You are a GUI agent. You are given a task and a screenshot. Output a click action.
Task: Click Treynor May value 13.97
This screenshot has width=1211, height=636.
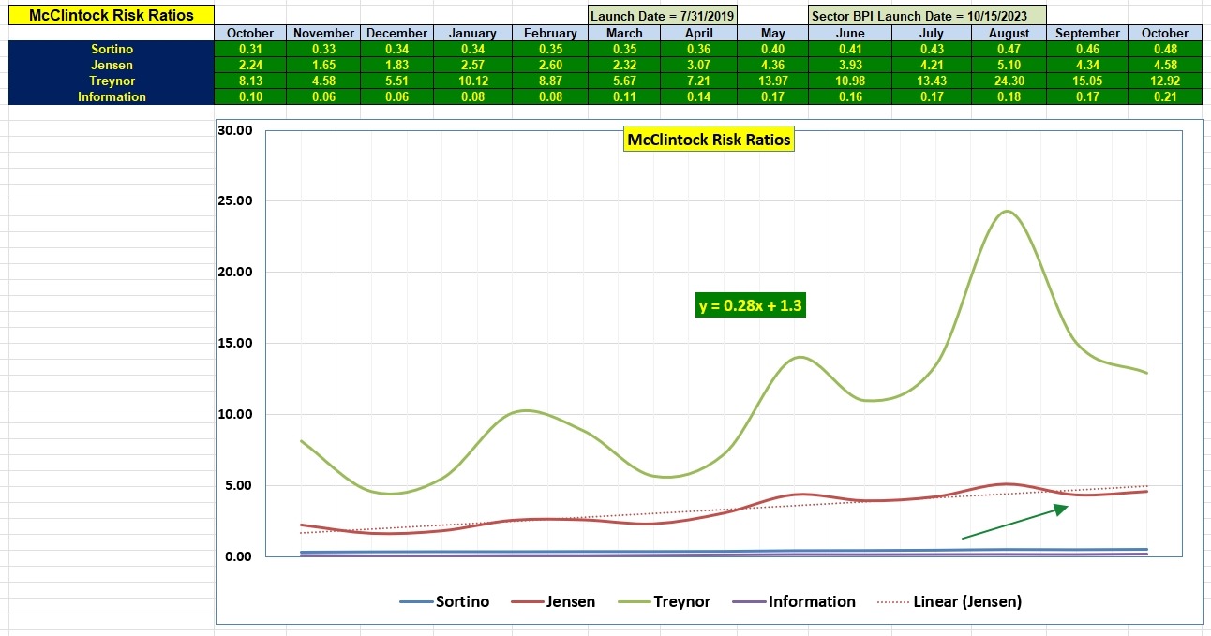(x=773, y=81)
